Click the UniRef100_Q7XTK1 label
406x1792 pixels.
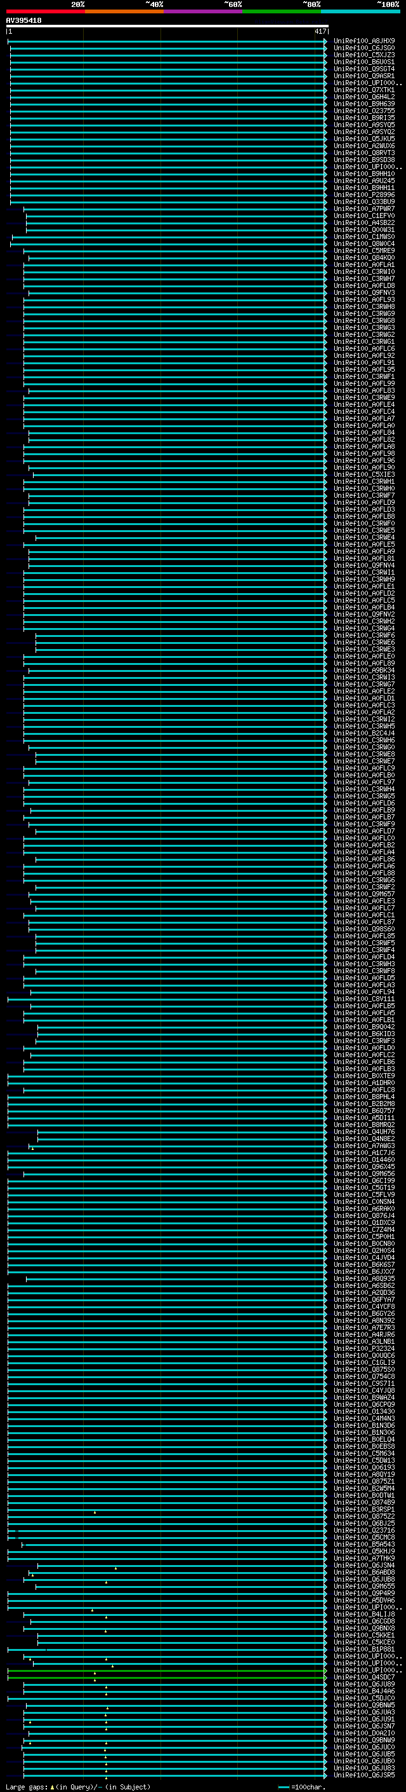pos(364,90)
